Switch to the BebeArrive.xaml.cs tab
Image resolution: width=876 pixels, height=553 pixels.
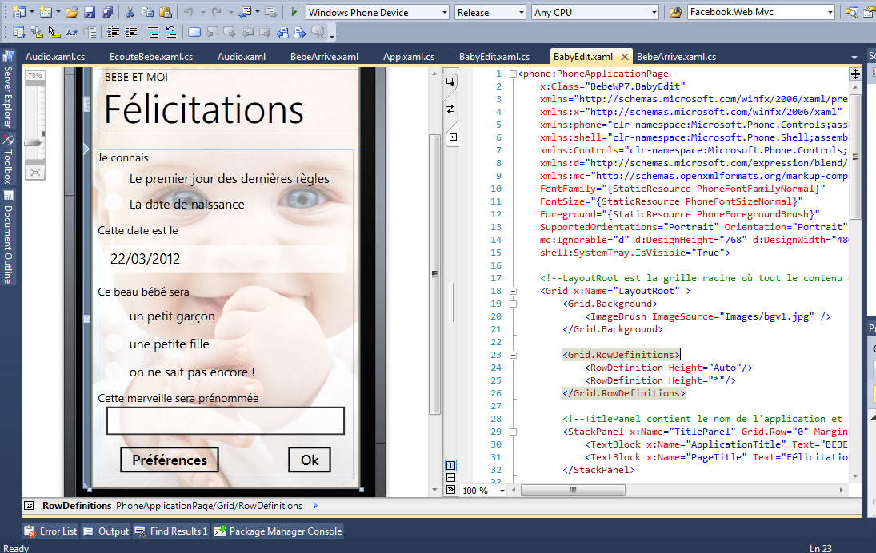point(676,57)
